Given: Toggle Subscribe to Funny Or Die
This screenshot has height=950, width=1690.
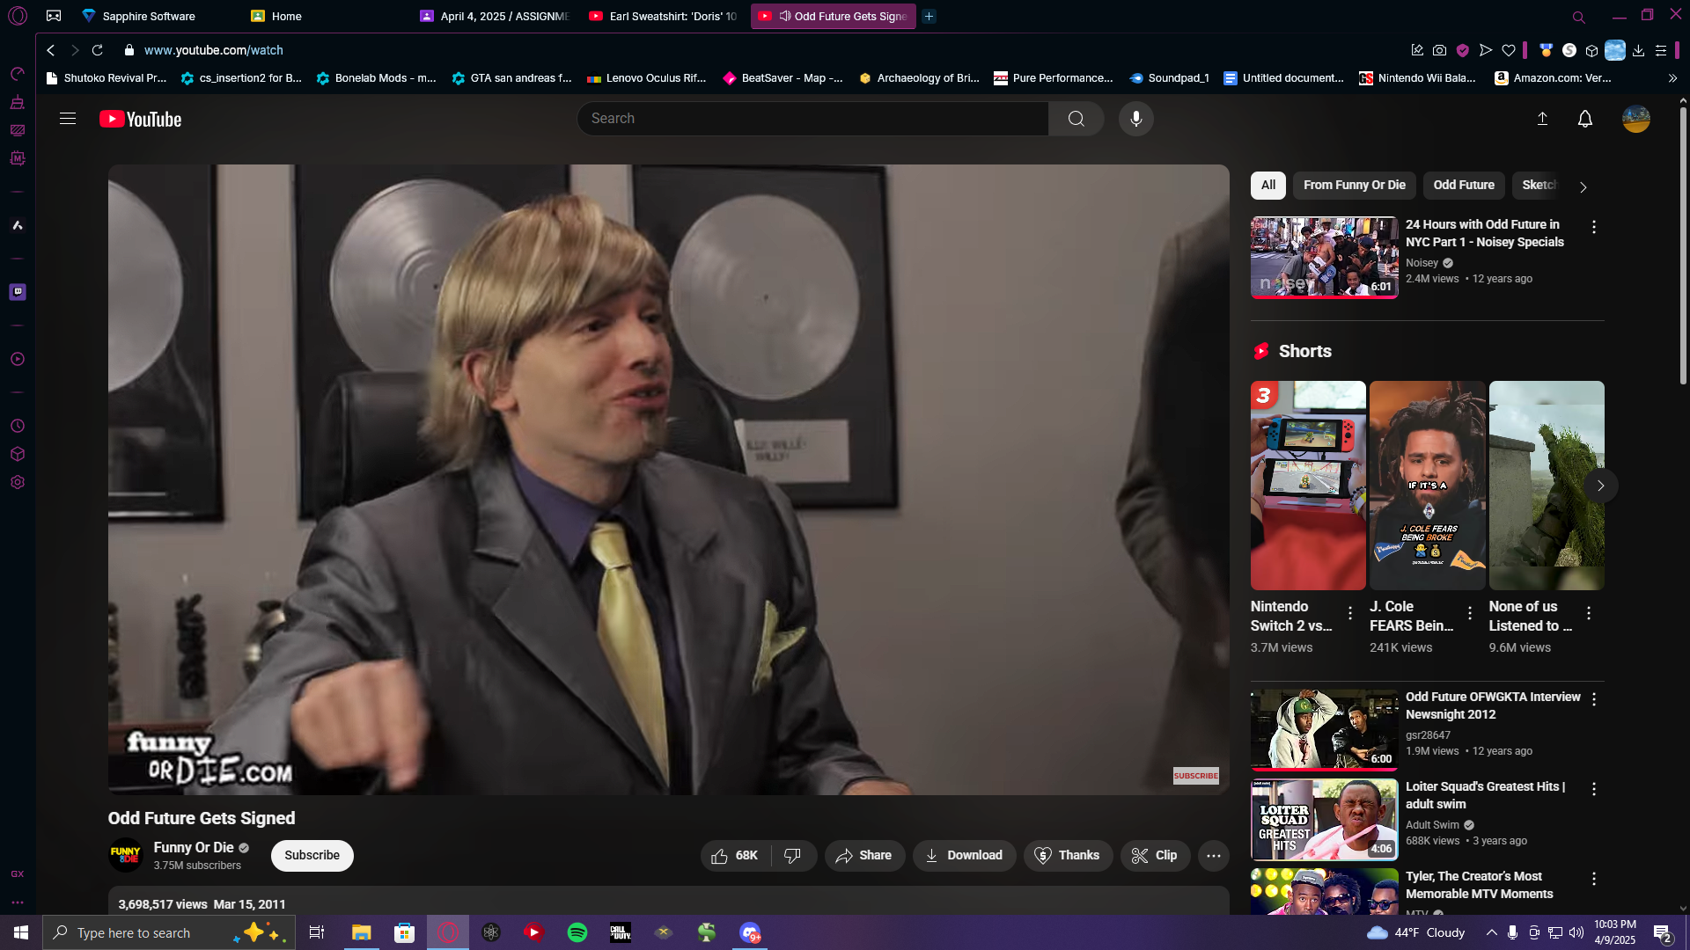Looking at the screenshot, I should coord(312,856).
